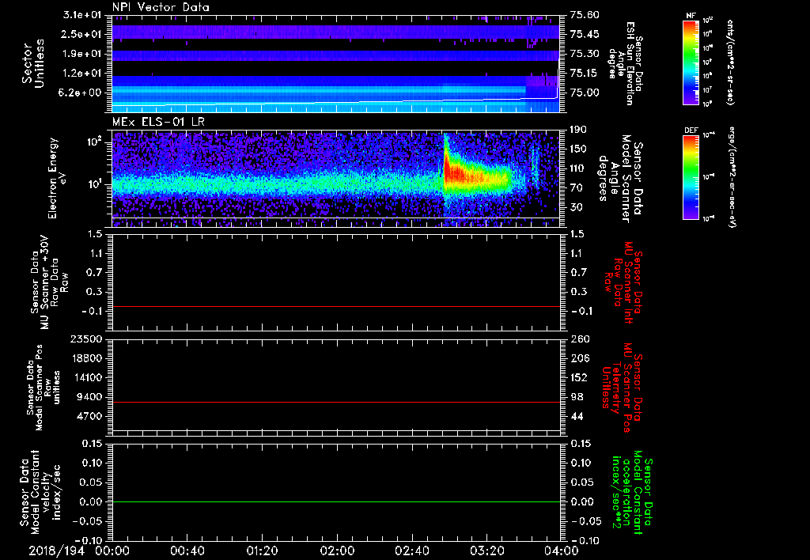Click the 44 telemetry tick label
This screenshot has width=810, height=560.
577,416
